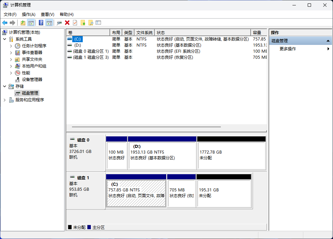Open the 查看(V) menu

(x=47, y=15)
